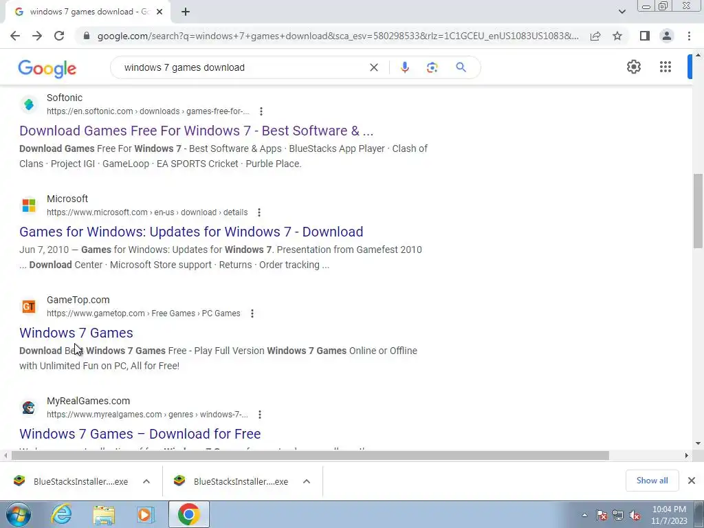Expand tab search dropdown arrow
The width and height of the screenshot is (704, 528).
click(621, 12)
